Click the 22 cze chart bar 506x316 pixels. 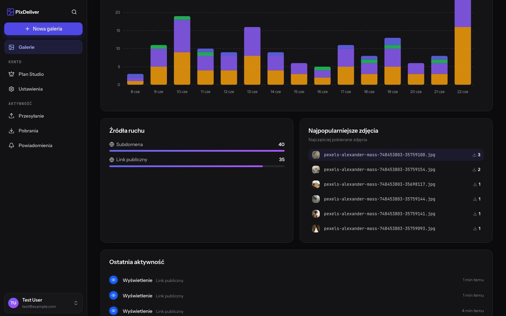coord(463,42)
